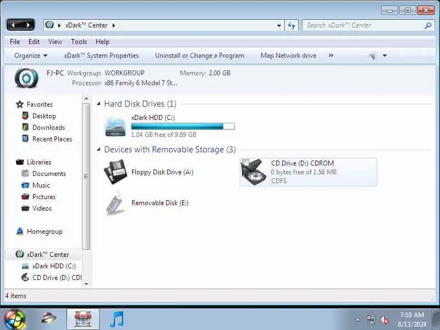Click Map Network drive
The height and width of the screenshot is (330, 440).
click(288, 56)
